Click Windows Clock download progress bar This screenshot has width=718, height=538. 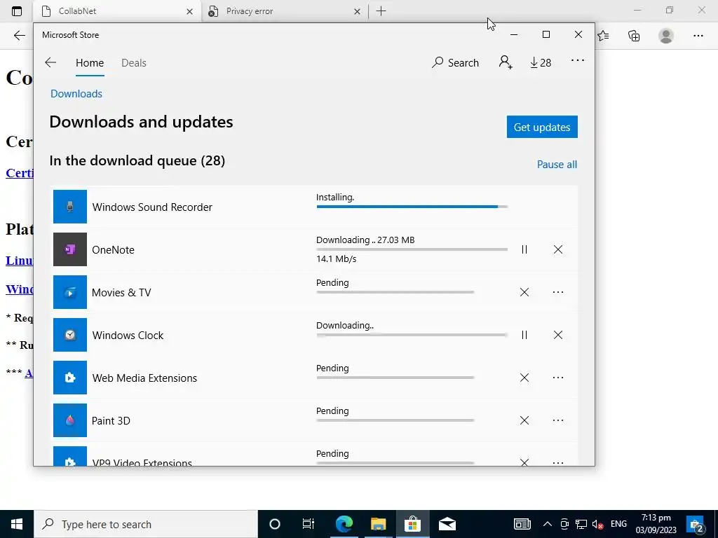pyautogui.click(x=412, y=335)
